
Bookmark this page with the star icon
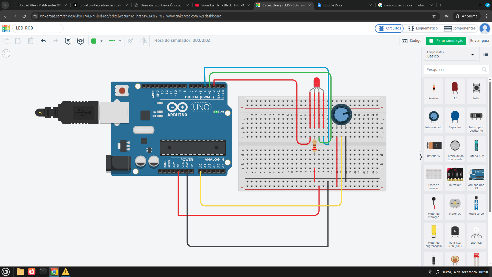coord(434,16)
